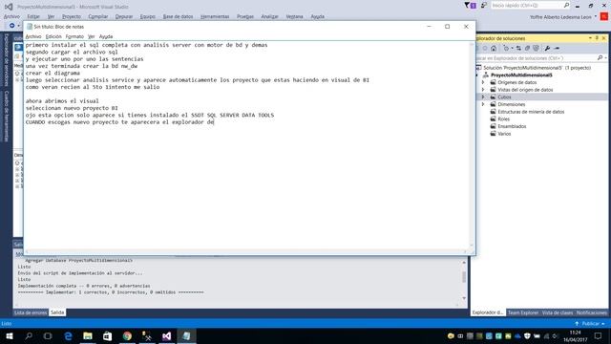Launch Microsoft Edge from the taskbar

68,335
